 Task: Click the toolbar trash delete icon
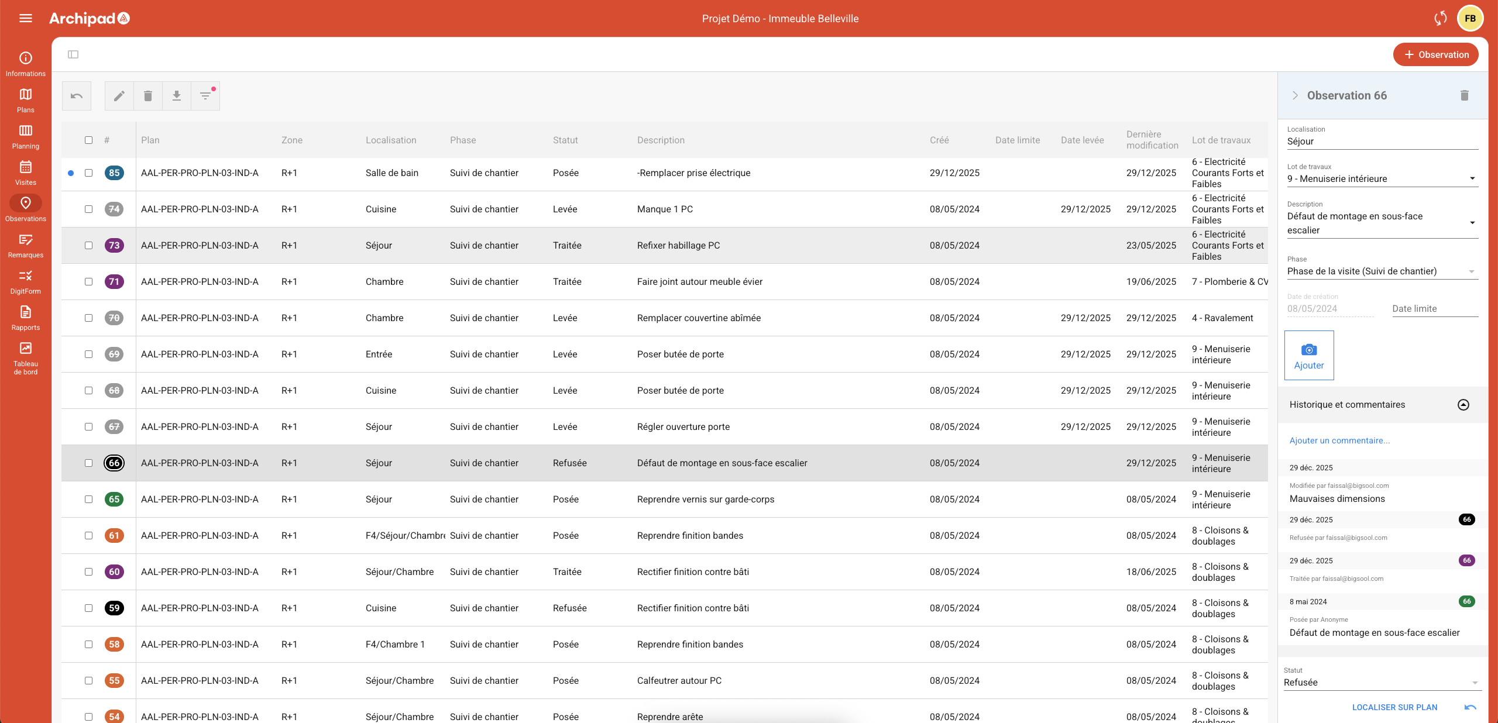click(148, 96)
